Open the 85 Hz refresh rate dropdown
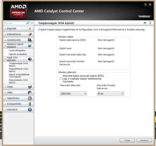Screen dimensions: 156x146 [x=110, y=93]
